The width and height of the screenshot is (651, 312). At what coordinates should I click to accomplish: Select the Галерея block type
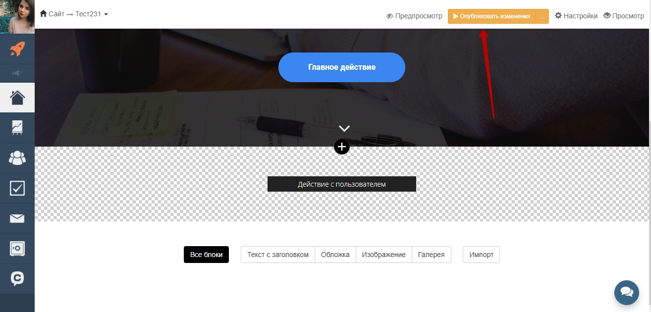[x=431, y=255]
